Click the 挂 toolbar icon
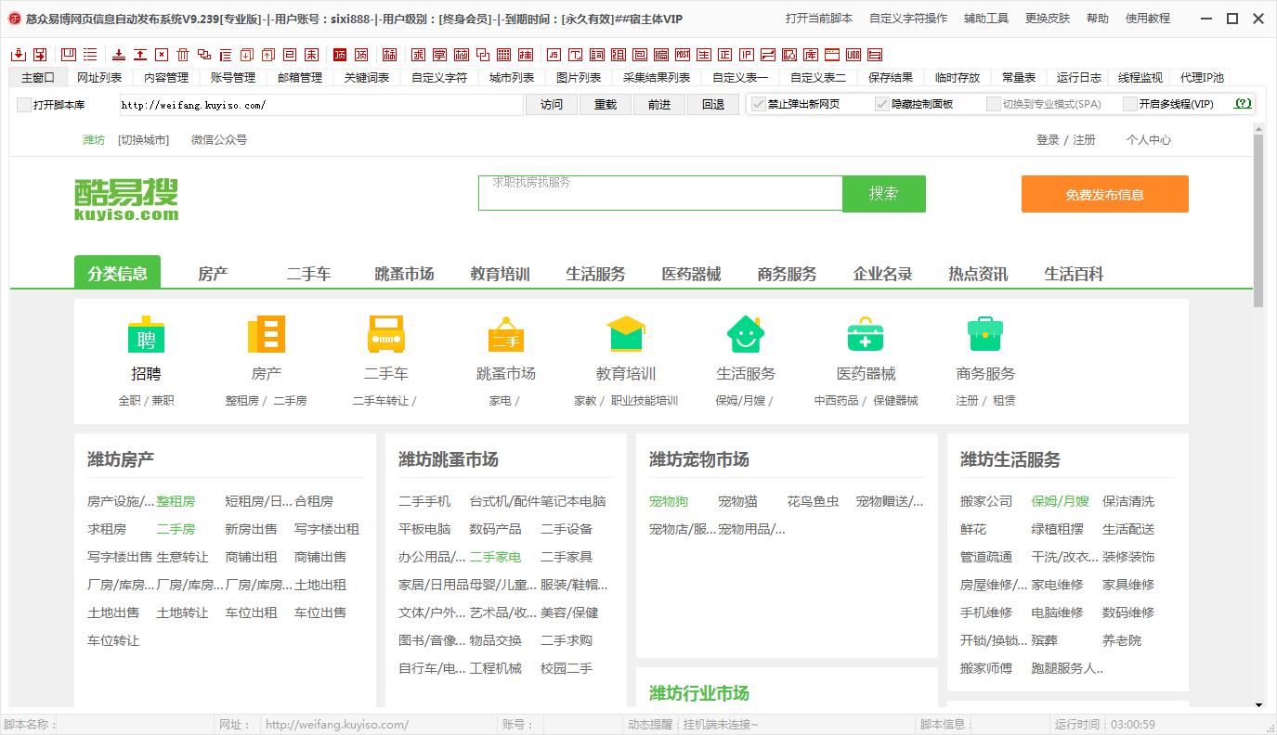This screenshot has width=1277, height=735. pos(526,55)
